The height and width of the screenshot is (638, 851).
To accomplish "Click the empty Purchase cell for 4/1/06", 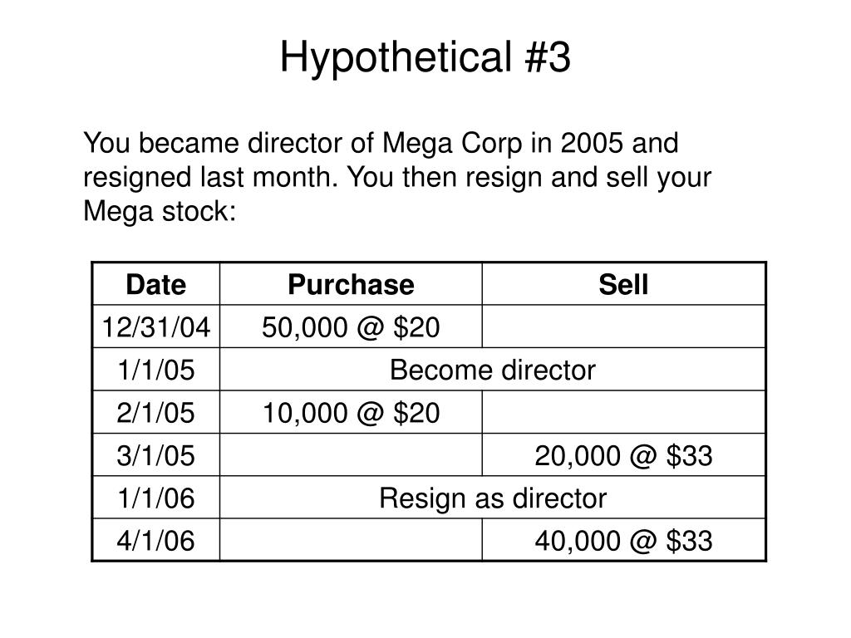I will [351, 540].
